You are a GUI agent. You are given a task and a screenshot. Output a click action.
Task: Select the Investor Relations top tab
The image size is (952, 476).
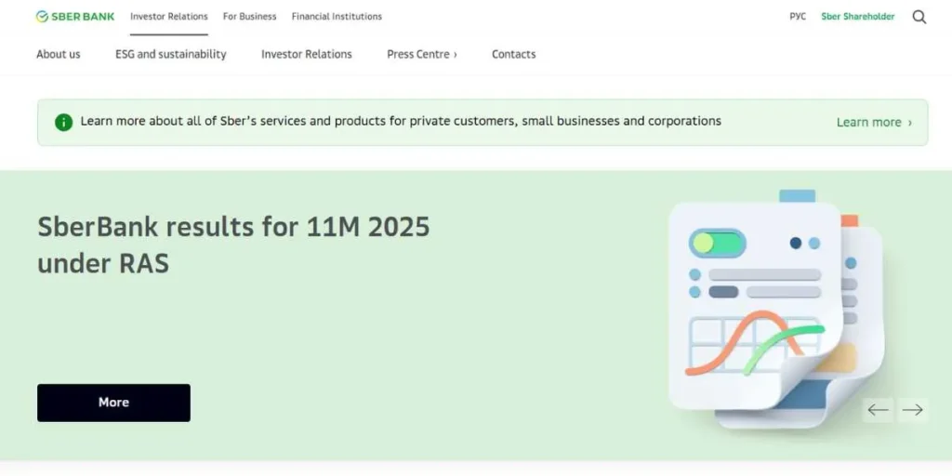tap(169, 17)
